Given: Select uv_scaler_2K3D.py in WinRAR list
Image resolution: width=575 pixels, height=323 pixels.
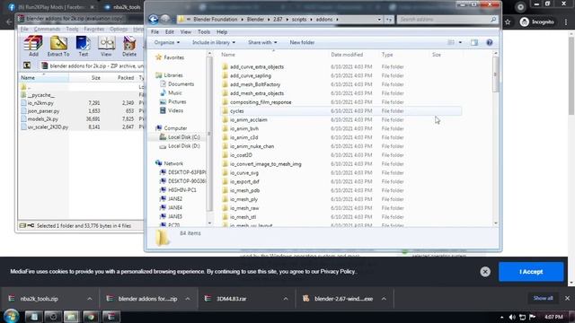Looking at the screenshot, I should tap(48, 127).
